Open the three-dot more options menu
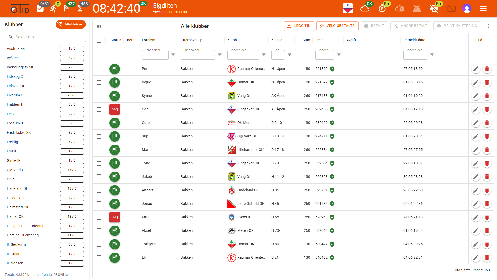497x280 pixels. (488, 26)
